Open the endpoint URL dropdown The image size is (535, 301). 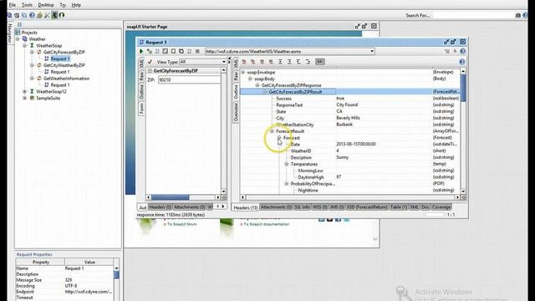point(372,51)
